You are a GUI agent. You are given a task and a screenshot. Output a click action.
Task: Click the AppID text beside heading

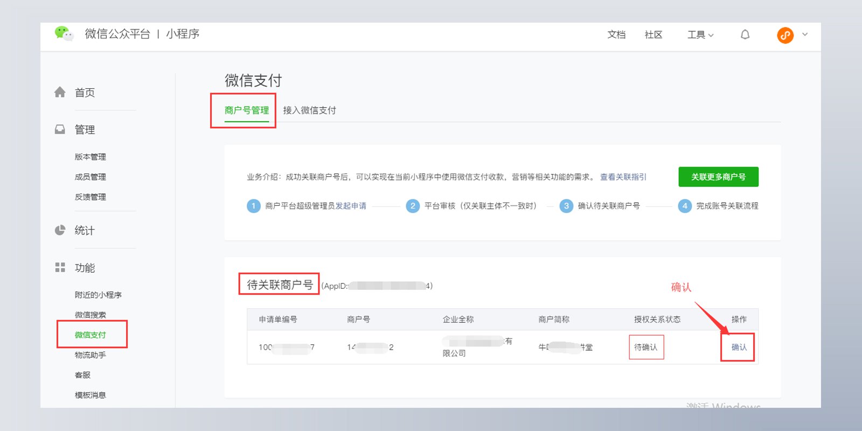377,286
